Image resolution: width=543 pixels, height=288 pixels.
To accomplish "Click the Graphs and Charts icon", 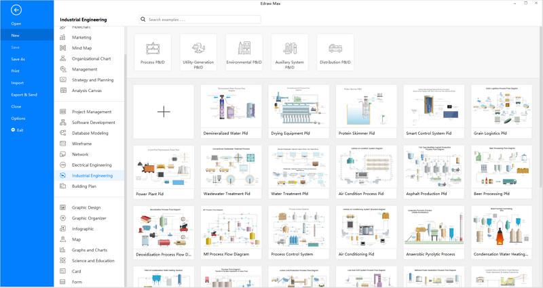I will click(62, 250).
